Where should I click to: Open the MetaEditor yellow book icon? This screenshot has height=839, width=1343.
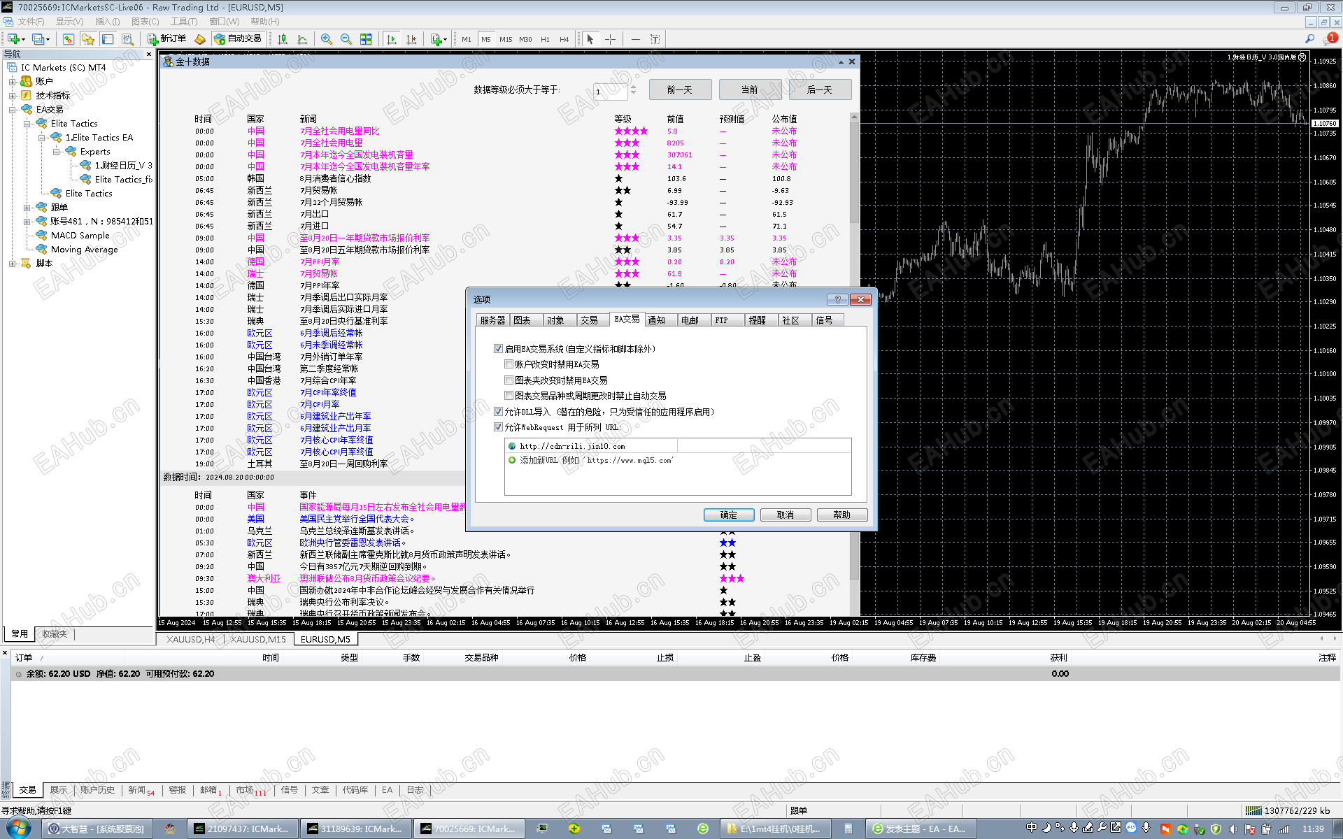[x=200, y=39]
